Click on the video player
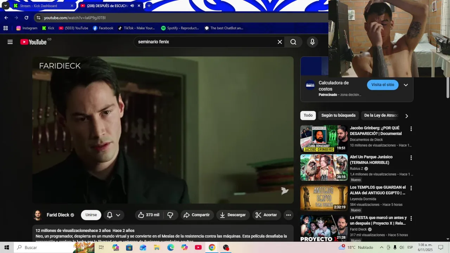This screenshot has width=450, height=253. click(163, 130)
